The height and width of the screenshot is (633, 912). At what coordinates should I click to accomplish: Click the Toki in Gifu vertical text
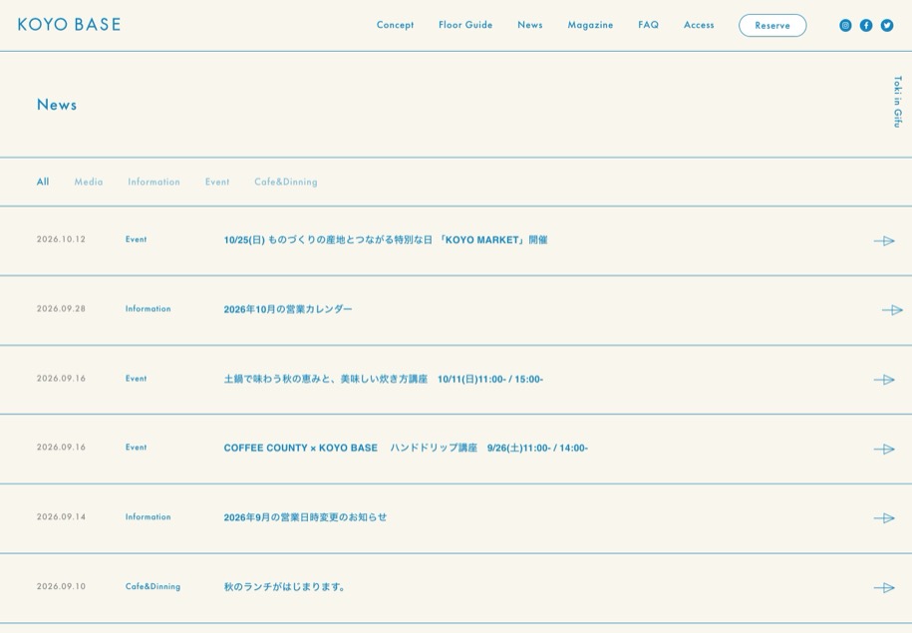897,102
